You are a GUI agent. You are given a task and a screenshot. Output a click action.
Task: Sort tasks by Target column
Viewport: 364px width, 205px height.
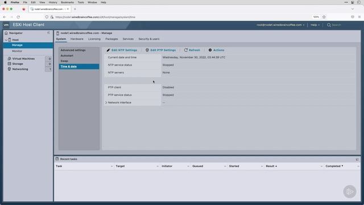[120, 166]
